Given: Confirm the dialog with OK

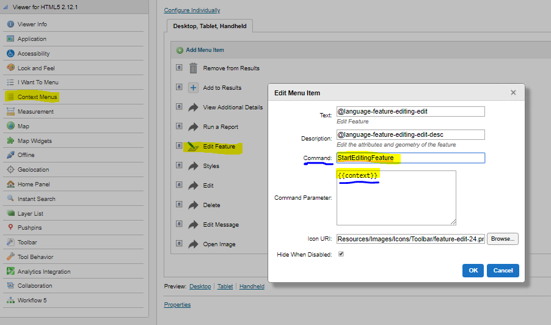Looking at the screenshot, I should [473, 271].
